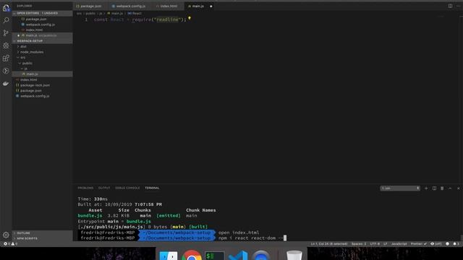
Task: Open the editor more actions ellipsis
Action: tap(459, 6)
